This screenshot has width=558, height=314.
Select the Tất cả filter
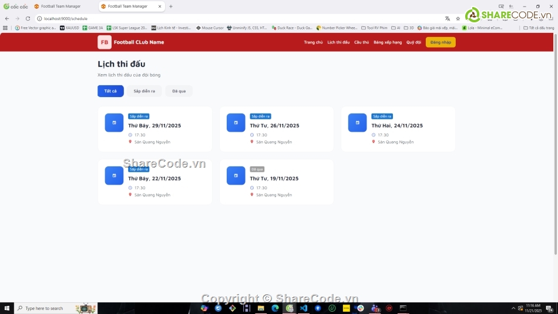point(110,91)
